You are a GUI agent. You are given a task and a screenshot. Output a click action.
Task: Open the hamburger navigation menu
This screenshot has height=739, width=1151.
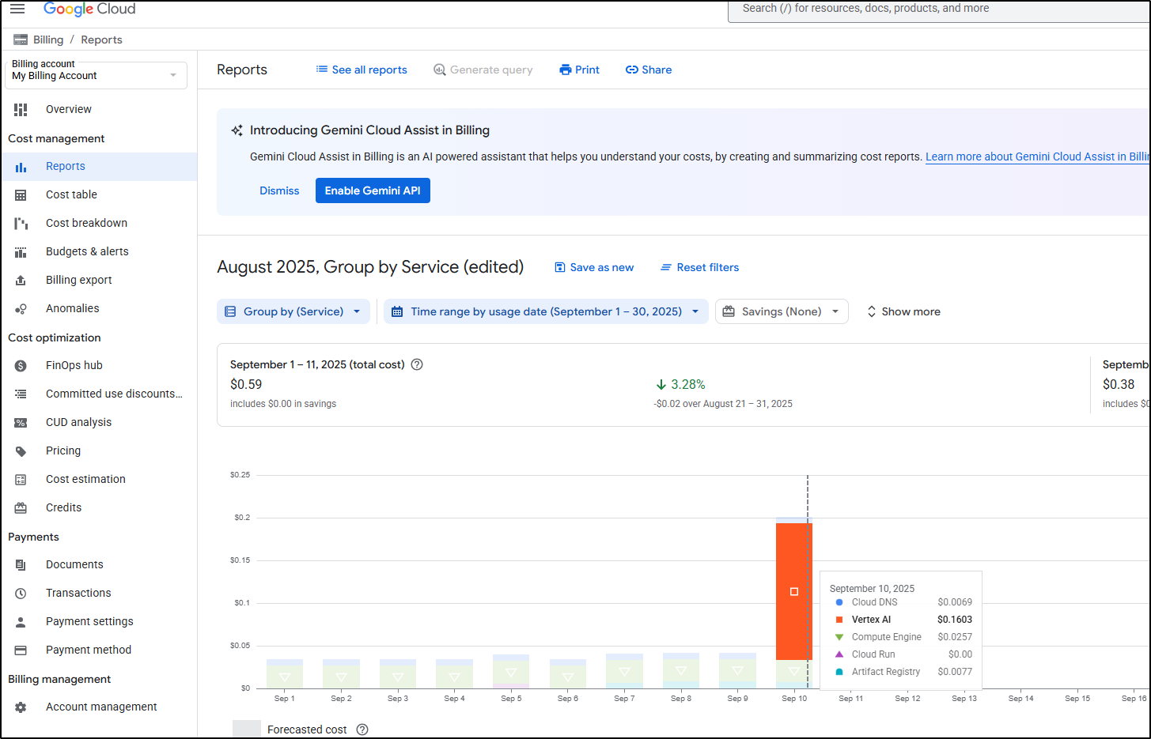point(17,9)
